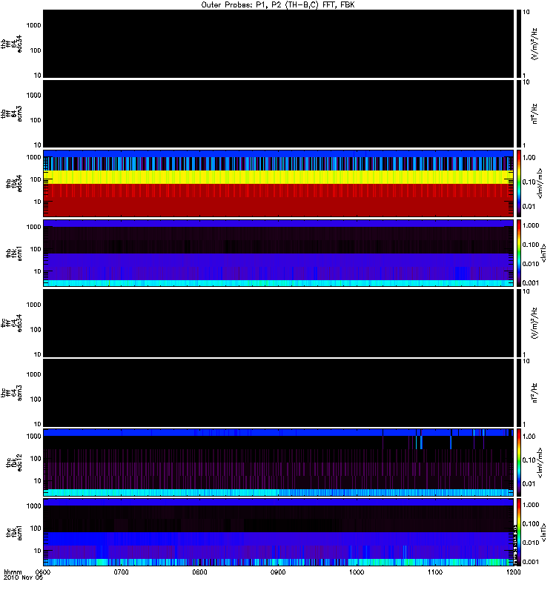Click the '2010 Nov 05' date label
Screen dimensions: 556x593
point(23,578)
